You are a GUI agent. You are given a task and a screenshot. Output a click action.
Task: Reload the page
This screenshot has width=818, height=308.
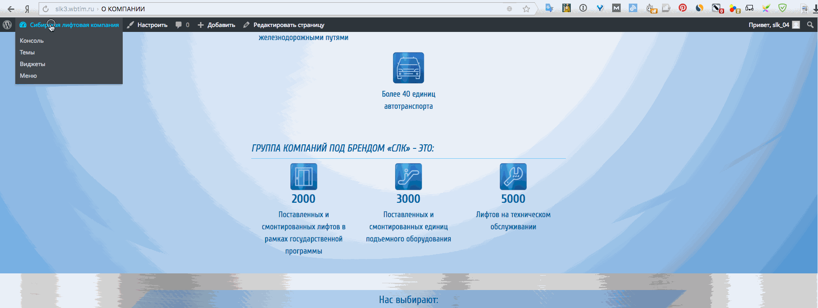pyautogui.click(x=45, y=9)
